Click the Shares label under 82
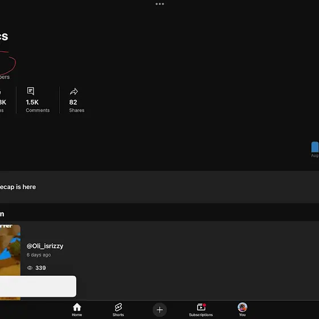The width and height of the screenshot is (319, 319). pos(77,111)
